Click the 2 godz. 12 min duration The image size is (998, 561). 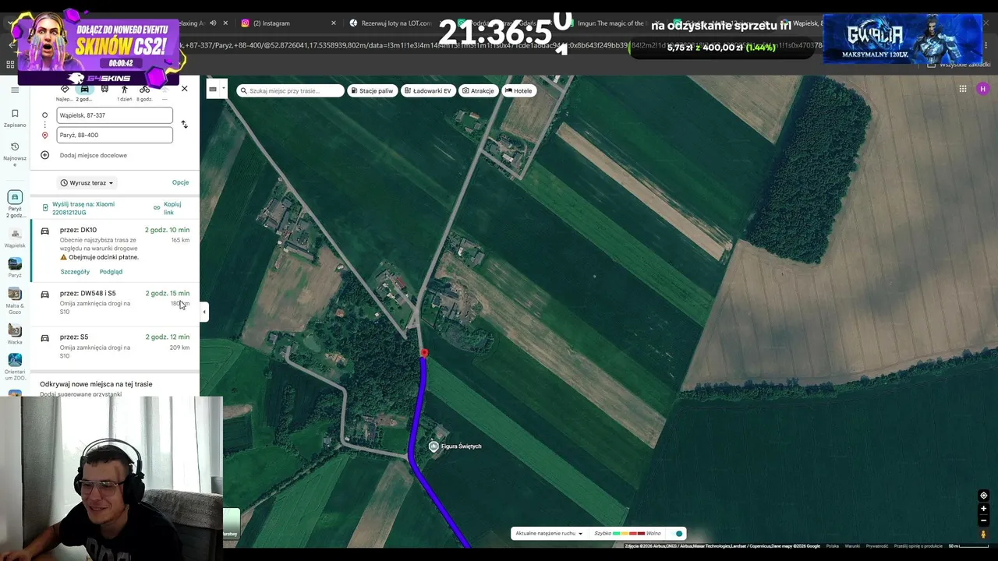coord(167,337)
